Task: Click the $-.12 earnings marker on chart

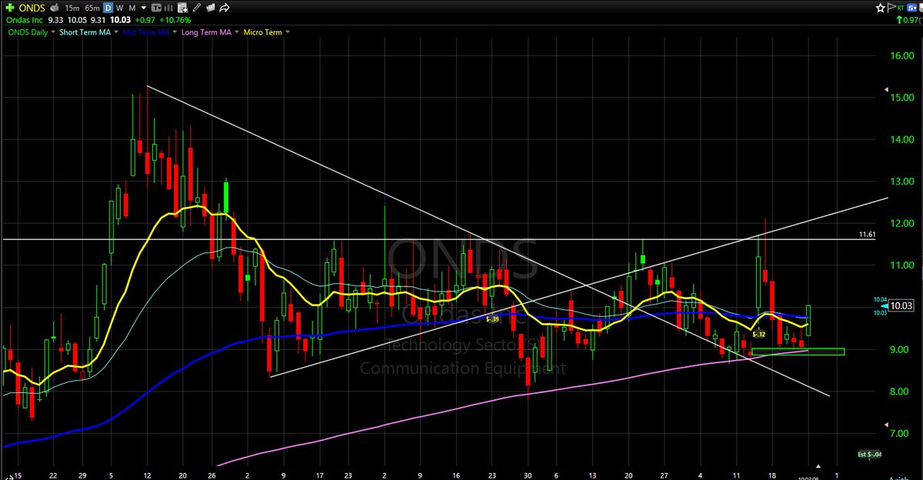Action: click(x=759, y=334)
